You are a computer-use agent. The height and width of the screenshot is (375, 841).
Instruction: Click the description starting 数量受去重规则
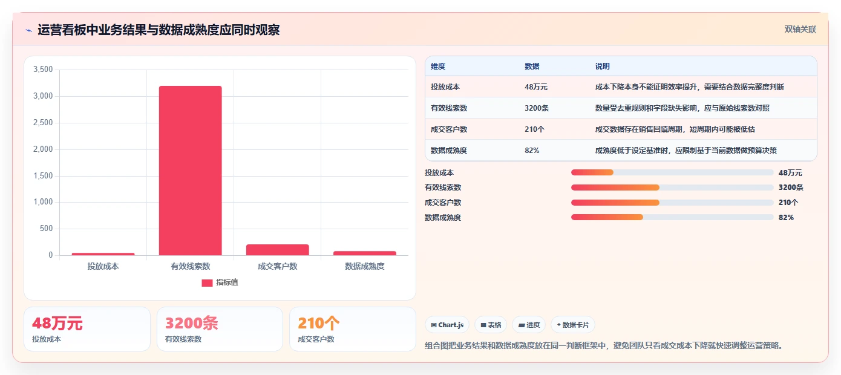click(682, 108)
